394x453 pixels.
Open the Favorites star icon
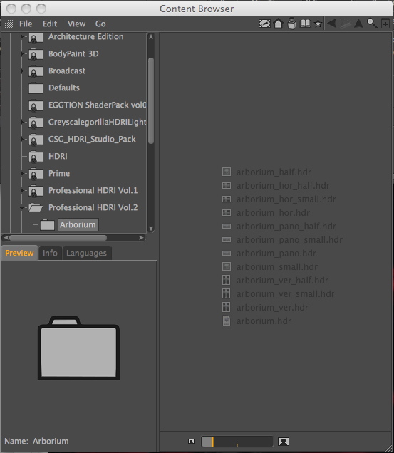(318, 24)
